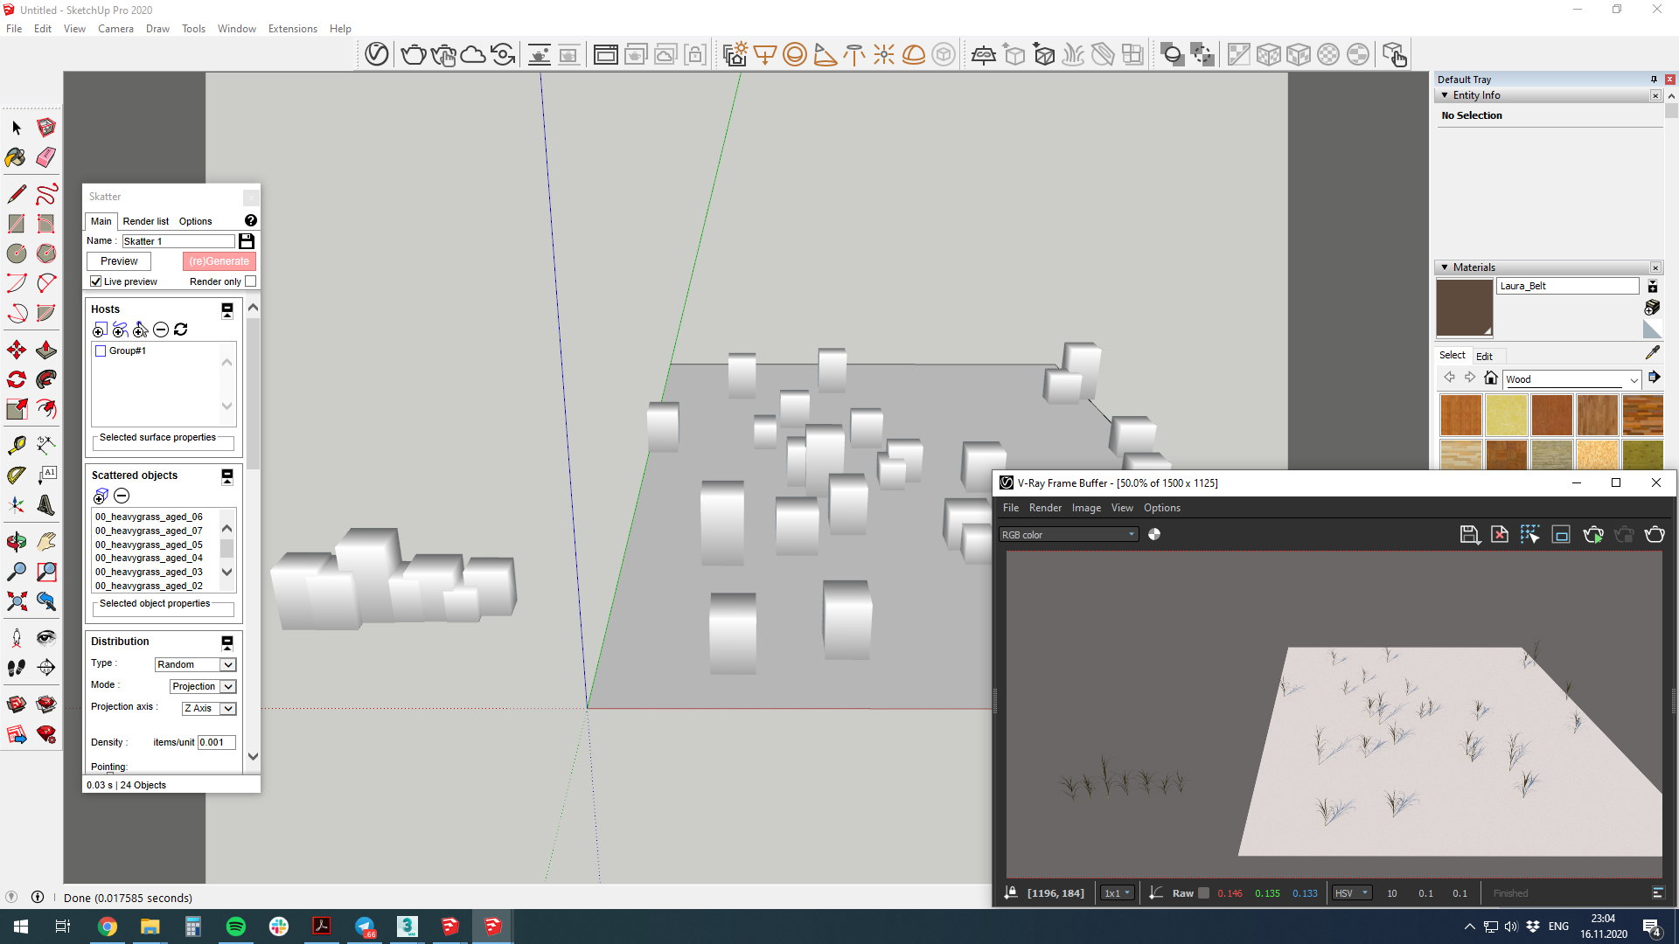
Task: Clear image in V-Ray Frame Buffer
Action: 1500,535
